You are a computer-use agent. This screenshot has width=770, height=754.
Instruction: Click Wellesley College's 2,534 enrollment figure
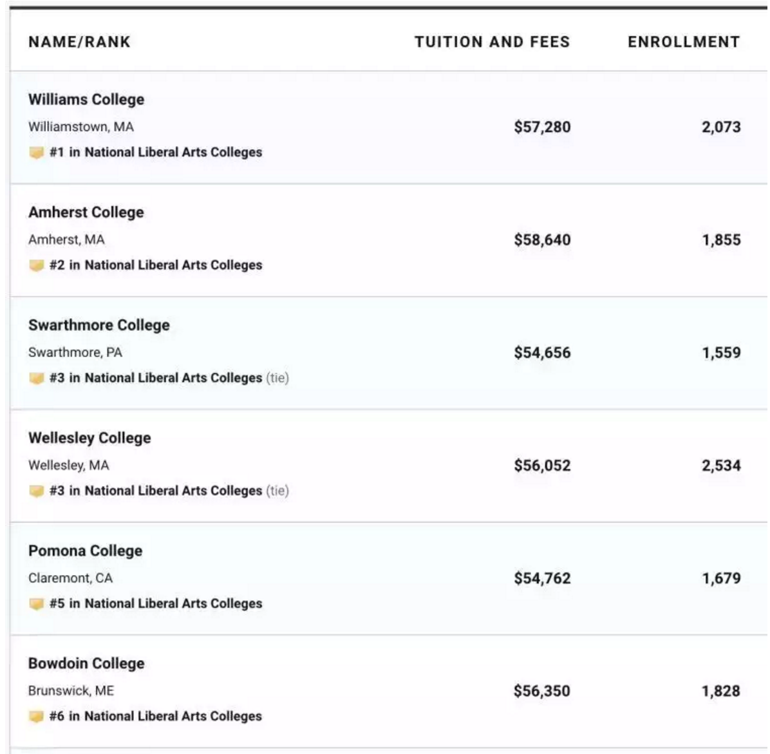[x=721, y=466]
